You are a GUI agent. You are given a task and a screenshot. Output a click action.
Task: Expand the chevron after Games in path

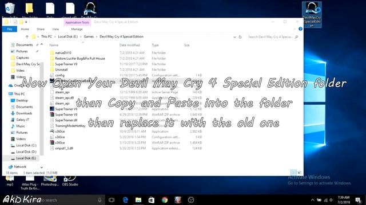pos(97,36)
